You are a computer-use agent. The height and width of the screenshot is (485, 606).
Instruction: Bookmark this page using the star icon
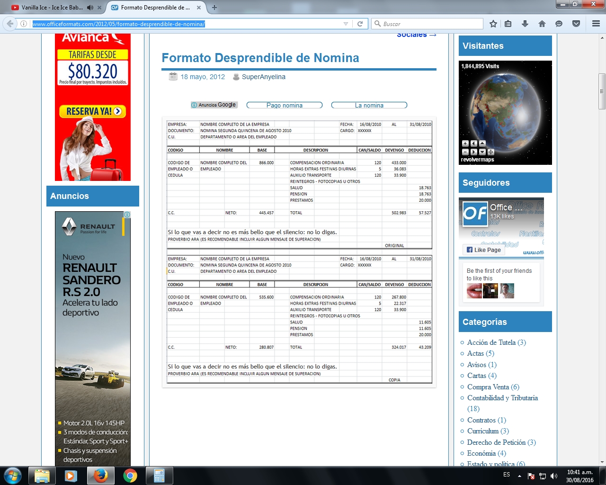[493, 23]
